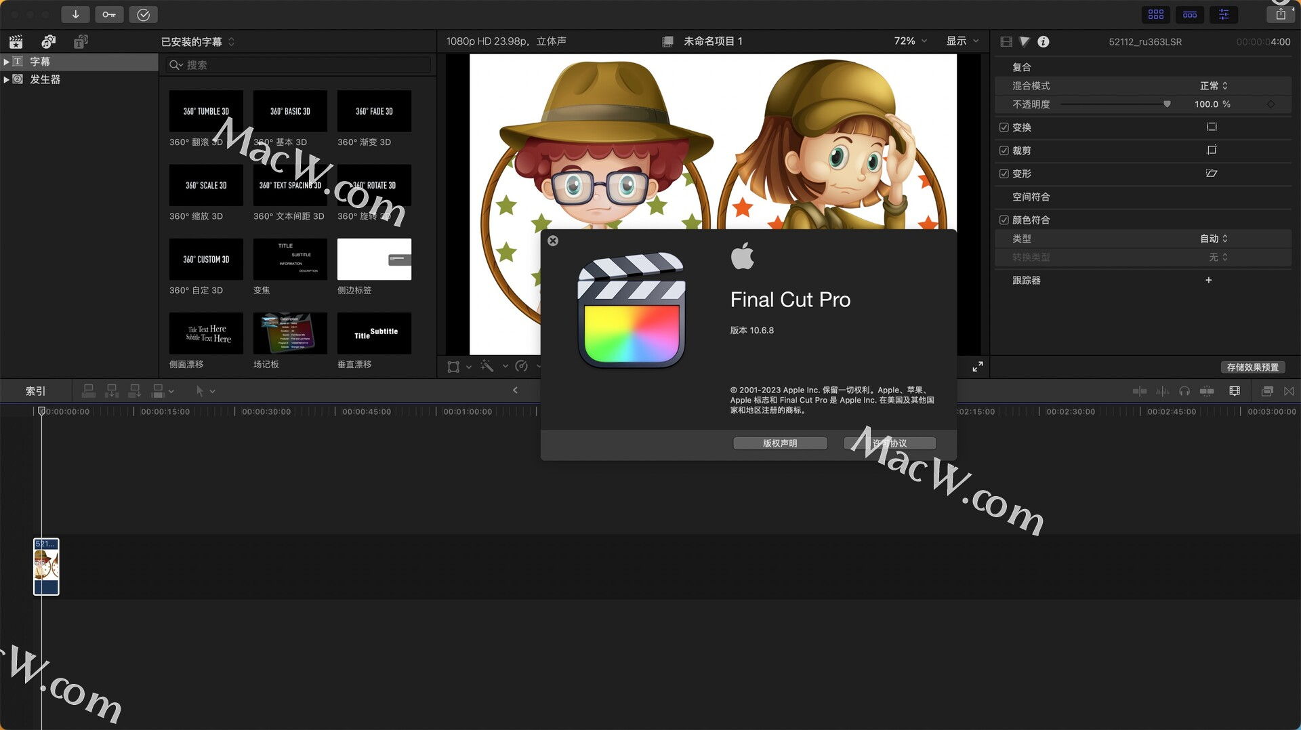Select the 360° 翻滚 3D title
The image size is (1301, 730).
(x=206, y=111)
